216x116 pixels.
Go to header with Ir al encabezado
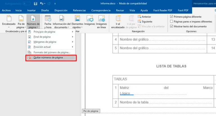(118, 19)
